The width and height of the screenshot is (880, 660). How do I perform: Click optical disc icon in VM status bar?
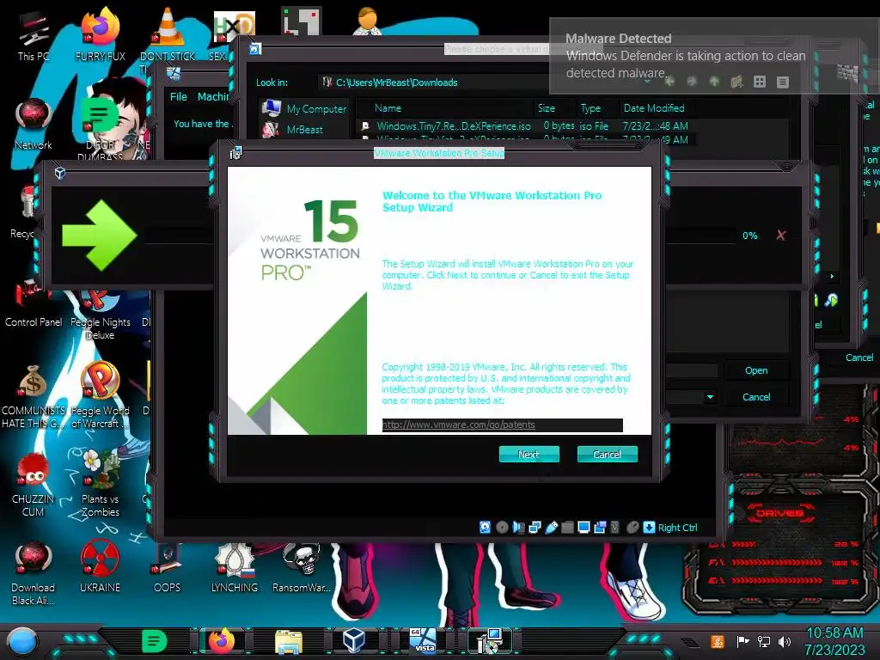(502, 527)
